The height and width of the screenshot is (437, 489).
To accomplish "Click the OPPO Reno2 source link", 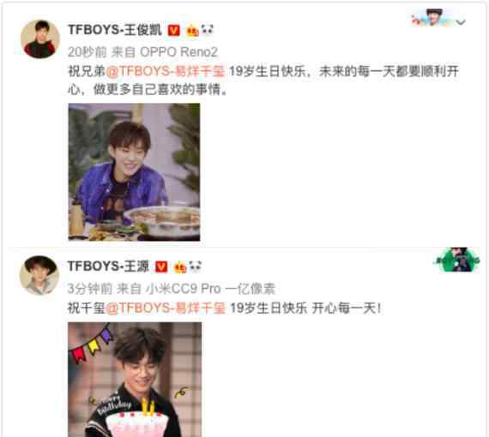I will [178, 52].
